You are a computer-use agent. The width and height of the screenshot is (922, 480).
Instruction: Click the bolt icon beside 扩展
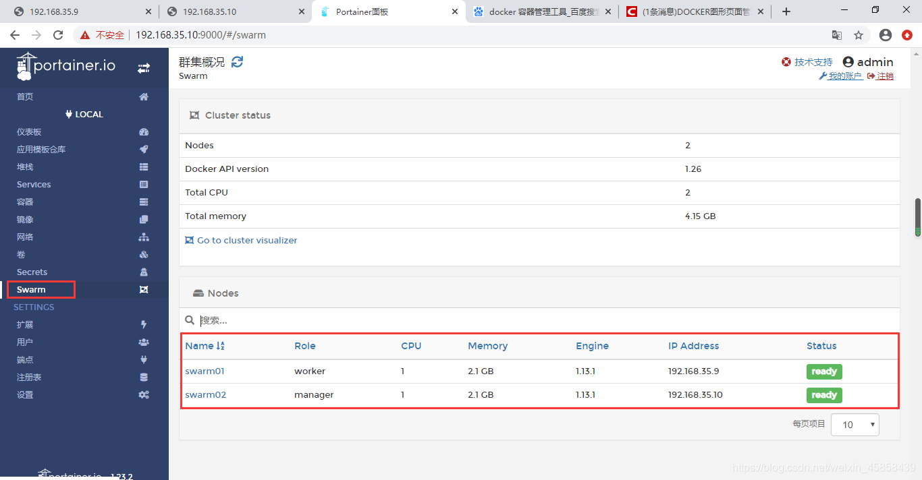(144, 325)
